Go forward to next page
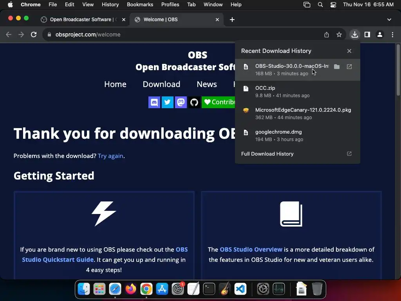 click(x=21, y=34)
